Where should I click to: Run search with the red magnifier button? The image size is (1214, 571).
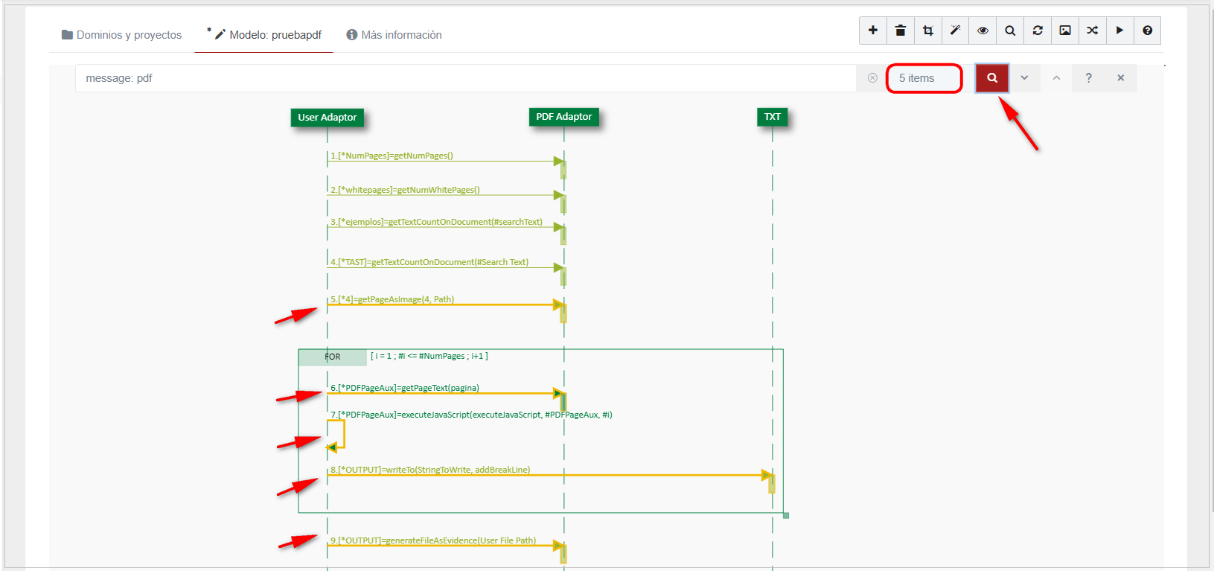point(991,78)
